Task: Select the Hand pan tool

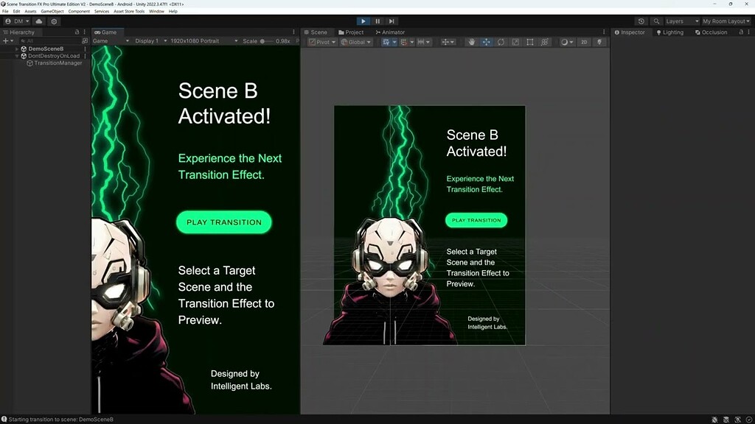Action: coord(472,42)
